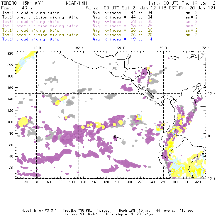Click "Init: 00 UTC Thu 19 Jan 12" text
This screenshot has width=217, height=217.
coord(182,3)
